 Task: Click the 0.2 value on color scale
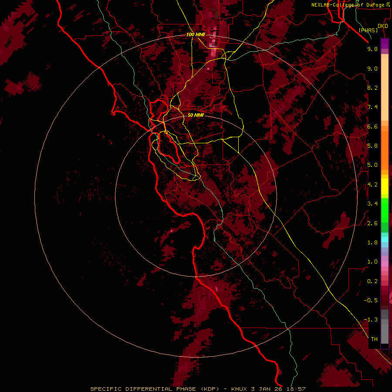(x=372, y=281)
